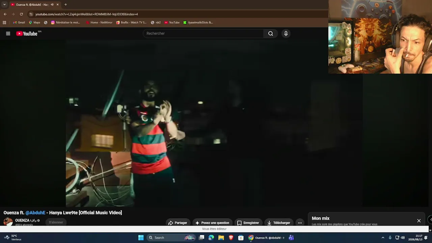432x243 pixels.
Task: Open the YouTube guide hamburger menu
Action: pos(8,33)
